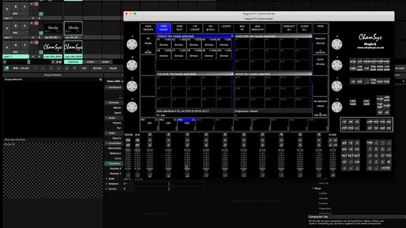Click the PAUSE button in tempo bar
The width and height of the screenshot is (406, 228).
pos(113,68)
